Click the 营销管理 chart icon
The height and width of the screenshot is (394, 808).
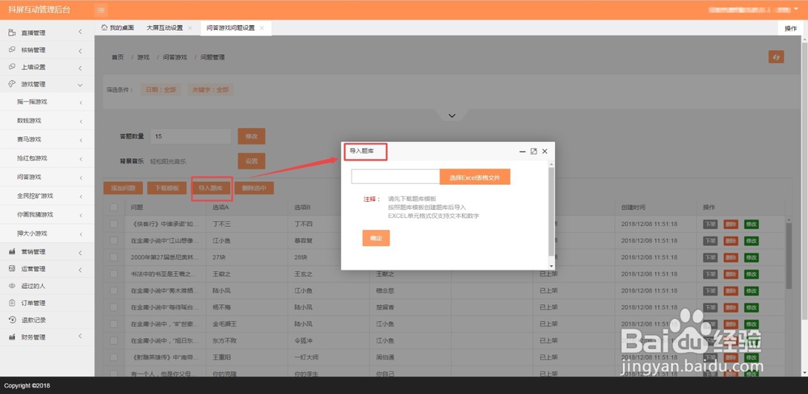12,252
